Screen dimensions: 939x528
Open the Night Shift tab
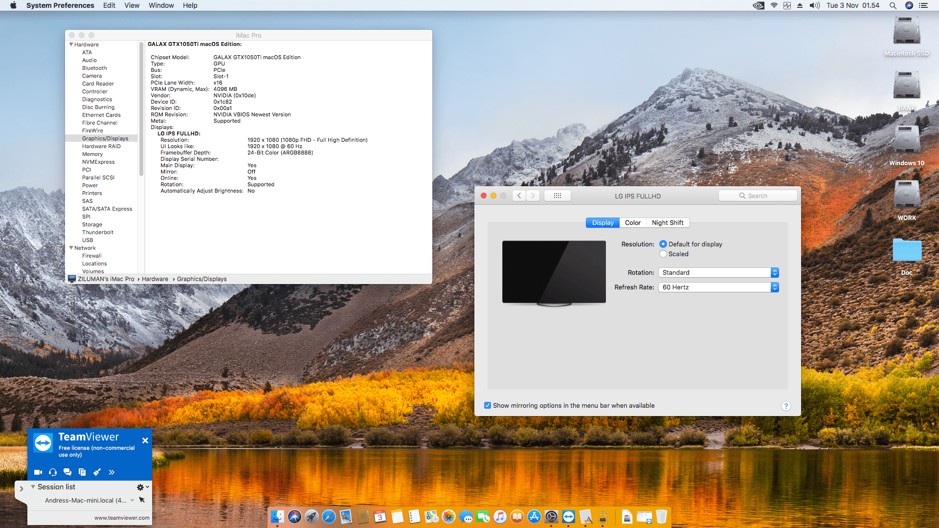coord(668,222)
